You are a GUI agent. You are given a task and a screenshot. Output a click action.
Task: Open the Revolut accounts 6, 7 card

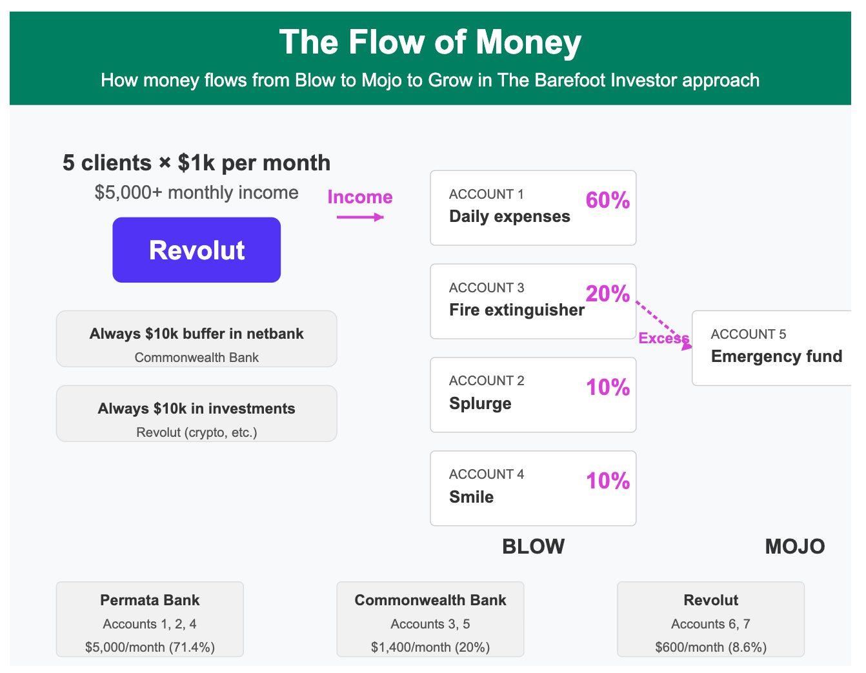[711, 619]
